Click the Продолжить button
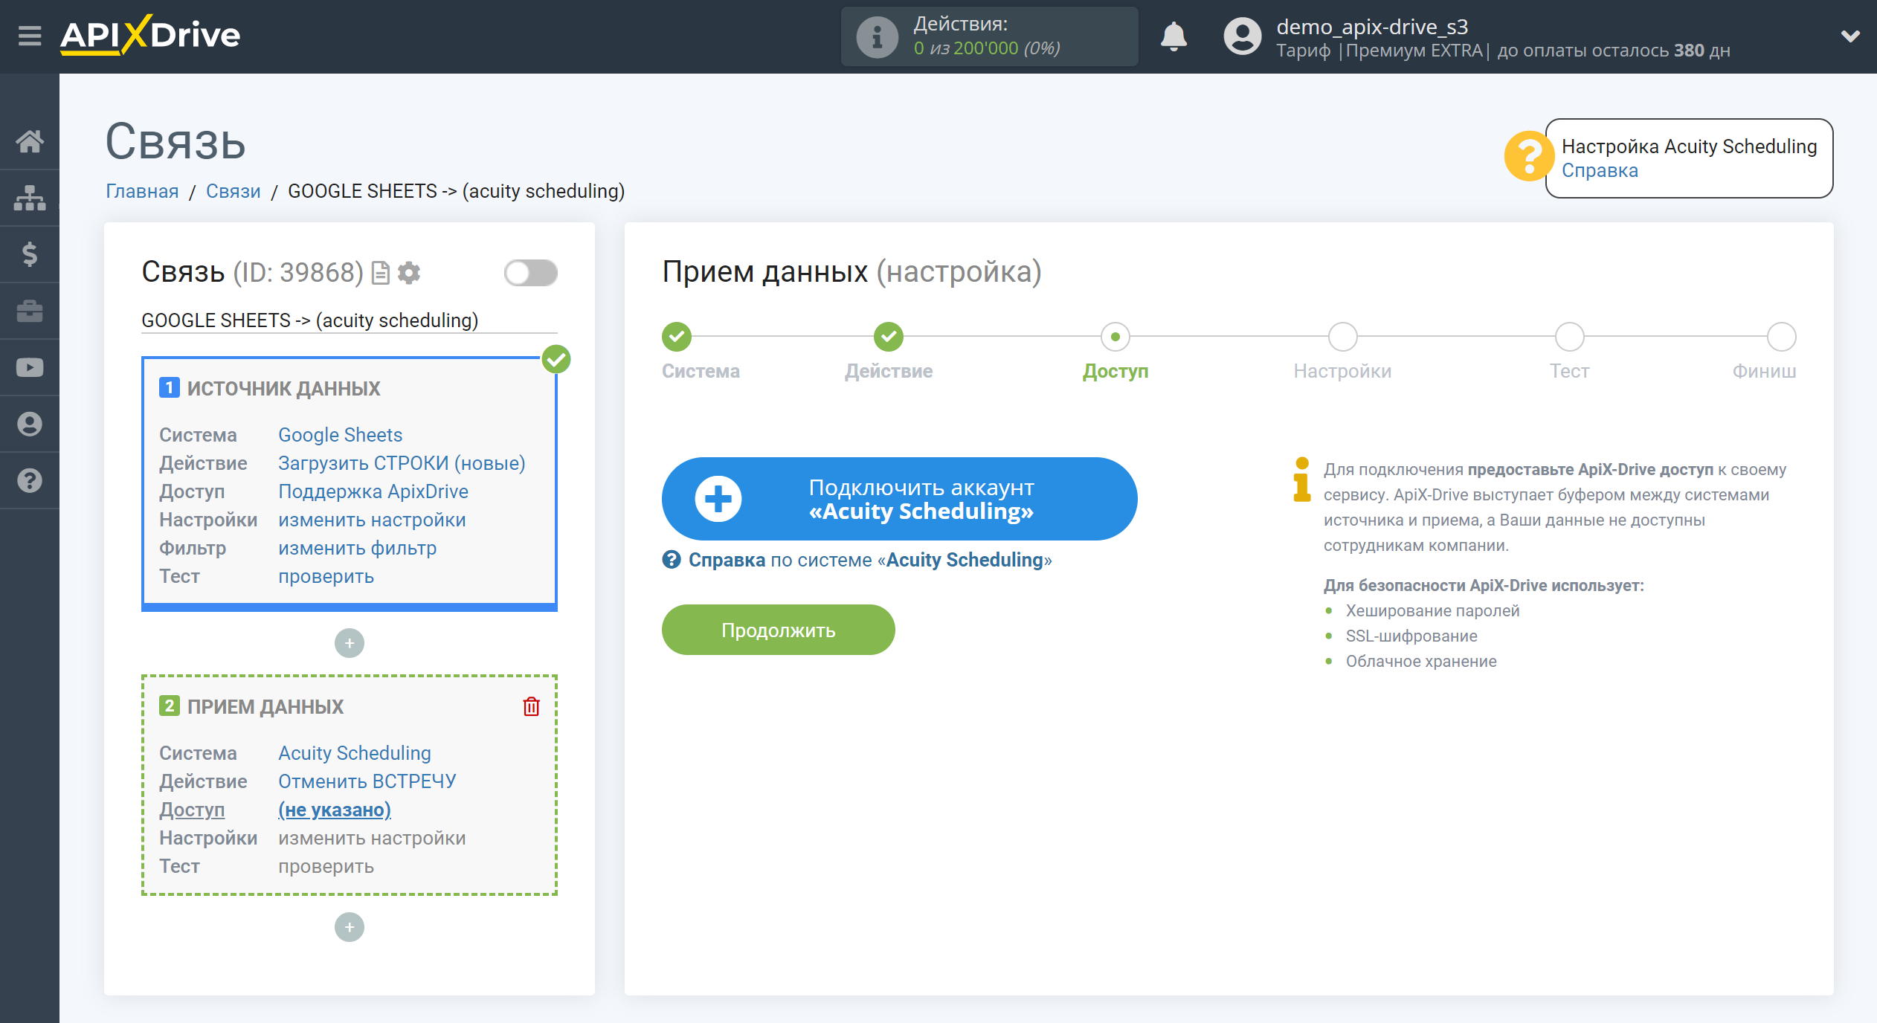The image size is (1877, 1023). [778, 630]
